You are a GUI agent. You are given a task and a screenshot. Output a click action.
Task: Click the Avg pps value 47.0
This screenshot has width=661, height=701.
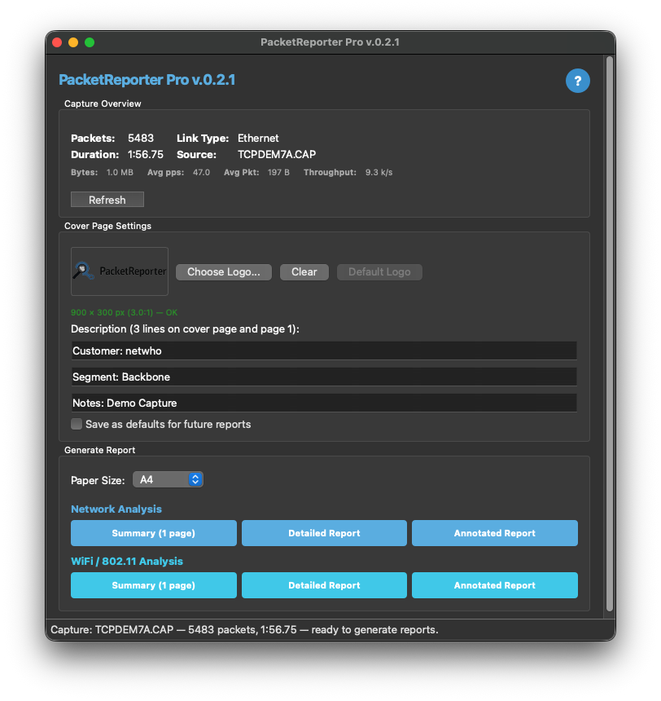[201, 172]
